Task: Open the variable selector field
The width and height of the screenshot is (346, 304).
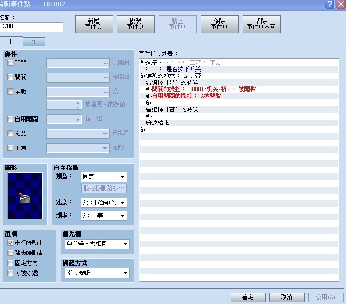Action: point(78,92)
